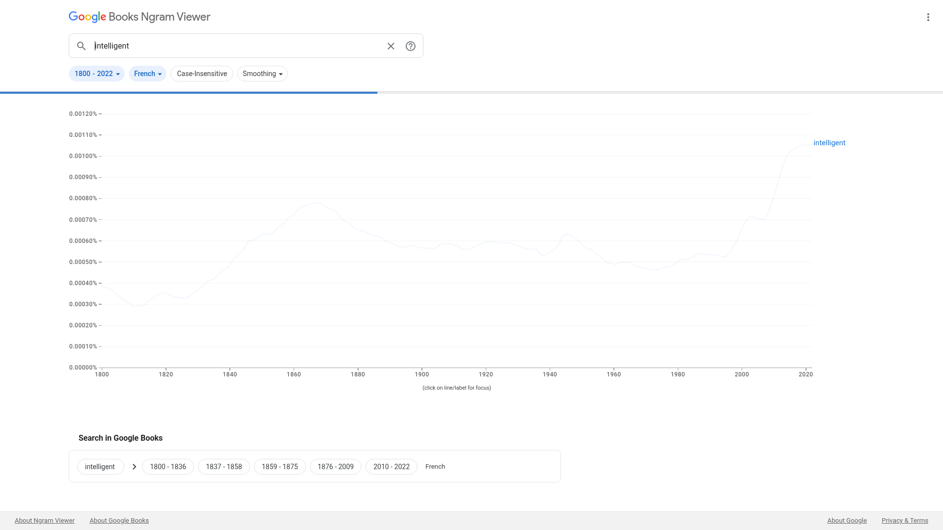Image resolution: width=943 pixels, height=530 pixels.
Task: Select the 1800 - 1836 date range chip
Action: (x=168, y=467)
